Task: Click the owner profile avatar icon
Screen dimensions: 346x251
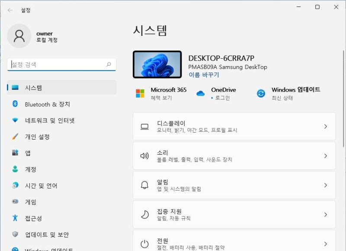Action: point(19,36)
